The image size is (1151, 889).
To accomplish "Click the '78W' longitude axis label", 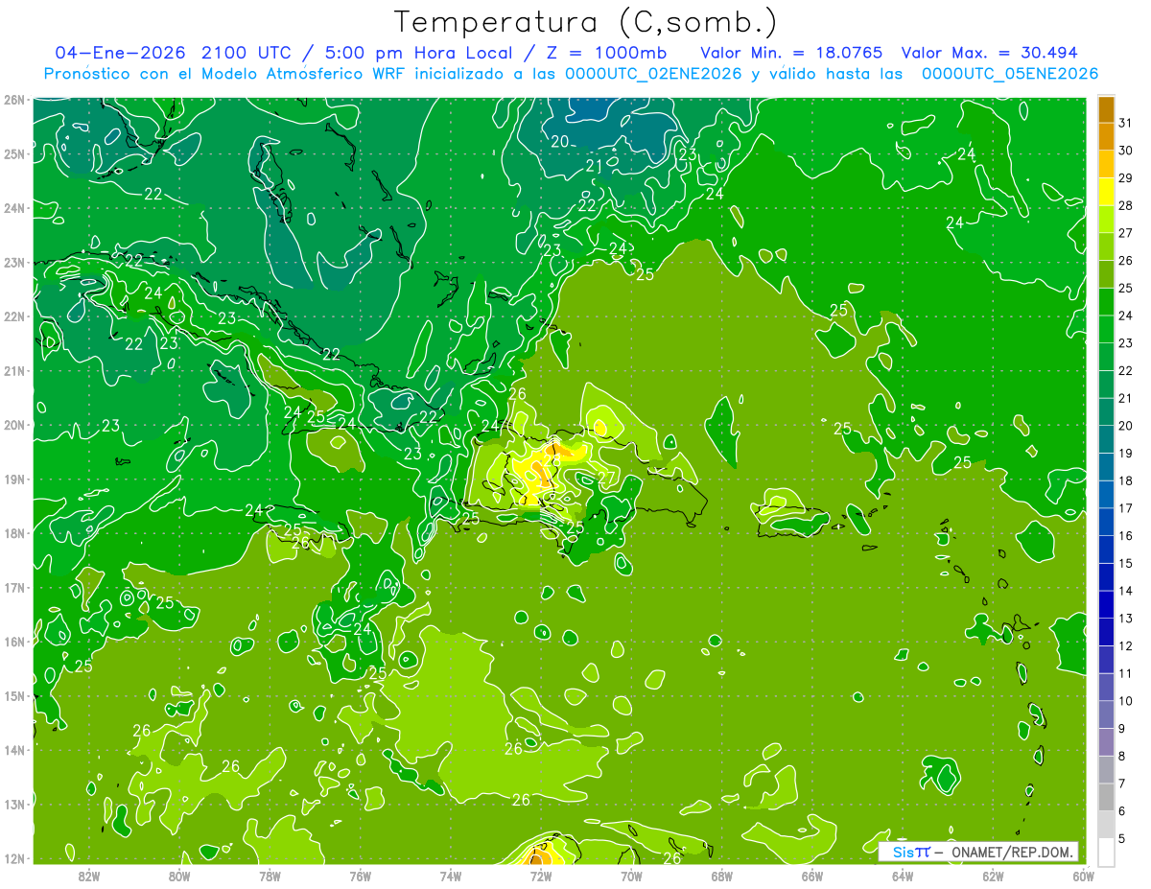I will (x=270, y=875).
